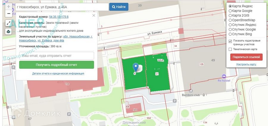268x126 pixels.
Task: Click the blue location pin on parcel 6
Action: pyautogui.click(x=136, y=67)
